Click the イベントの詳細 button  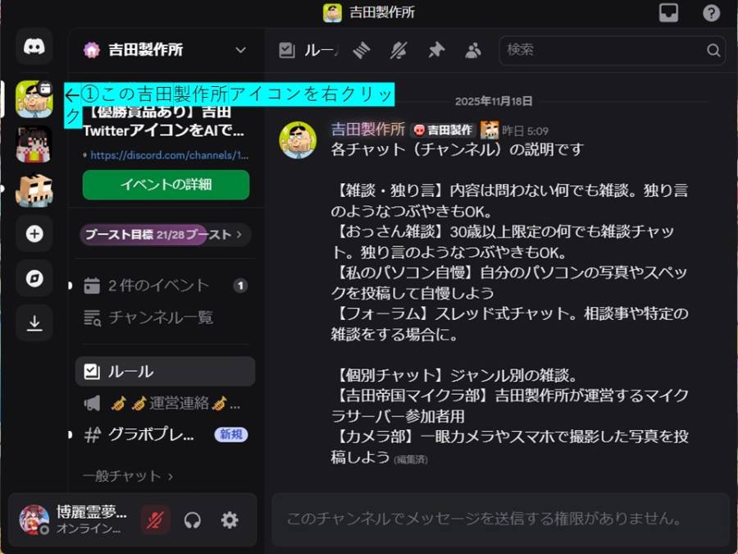165,185
